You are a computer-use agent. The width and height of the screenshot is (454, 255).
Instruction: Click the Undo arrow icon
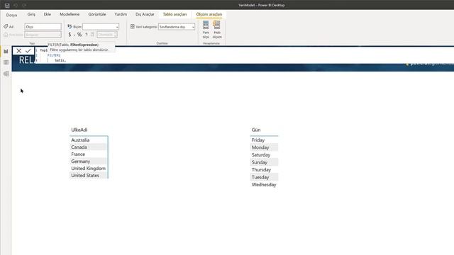tap(16, 5)
